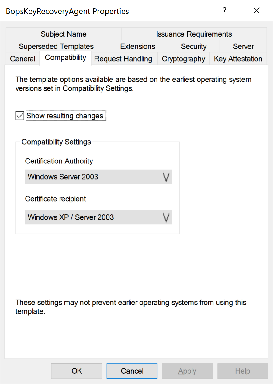273x384 pixels.
Task: Click the question mark help icon
Action: (224, 11)
